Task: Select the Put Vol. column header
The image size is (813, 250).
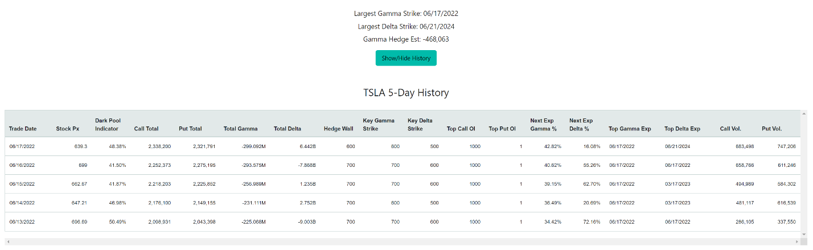Action: pos(772,129)
